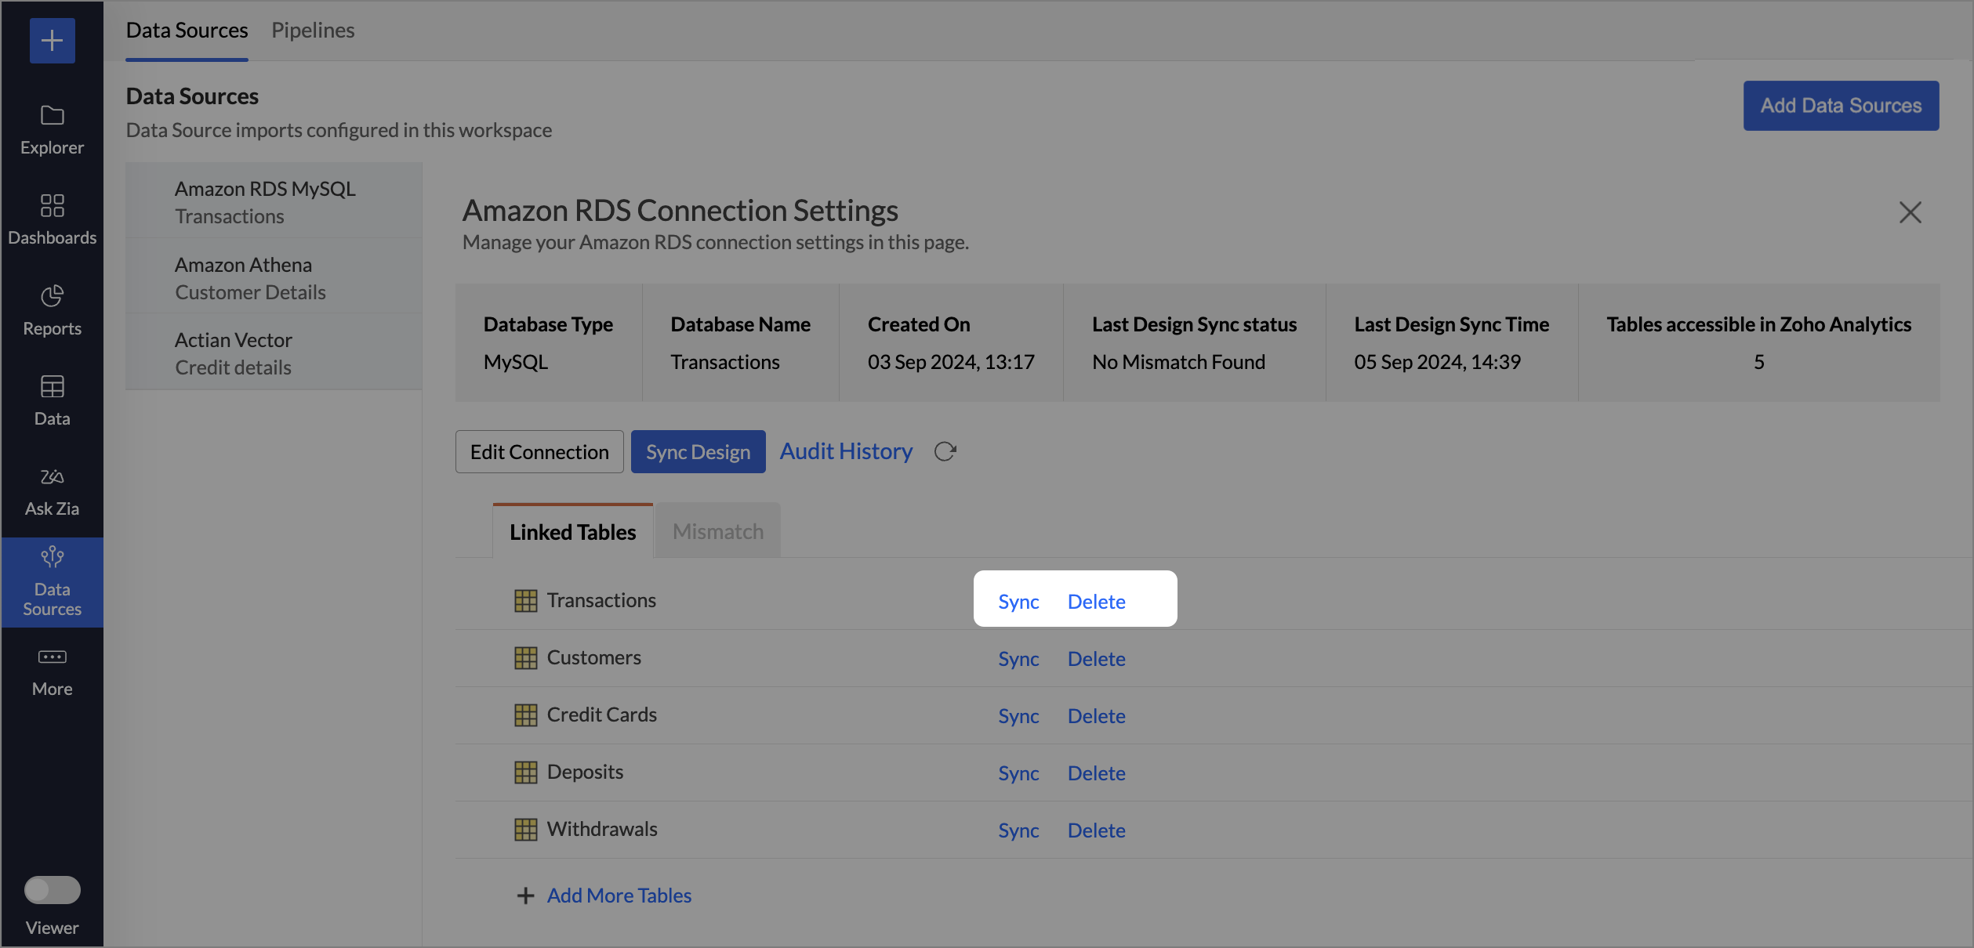Open More options in sidebar
1974x948 pixels.
click(x=52, y=671)
